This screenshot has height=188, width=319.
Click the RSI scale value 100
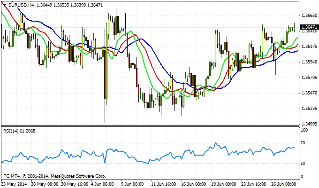[x=304, y=130]
